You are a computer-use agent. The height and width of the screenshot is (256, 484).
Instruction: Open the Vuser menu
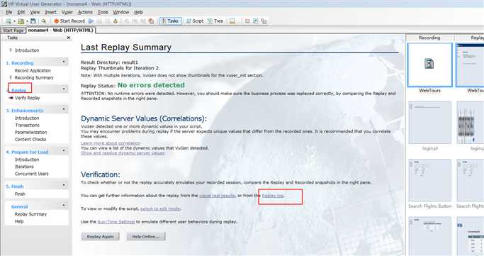(x=67, y=12)
